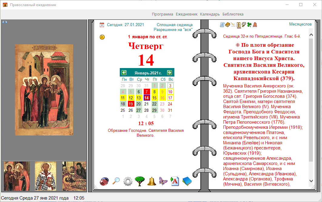Select the first thumbnail of the Circumcision icon

[17, 176]
